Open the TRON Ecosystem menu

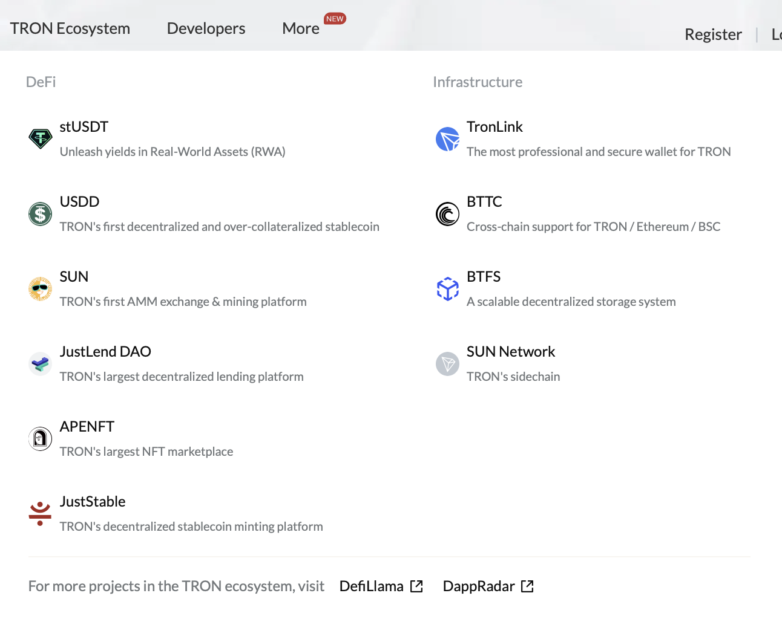[70, 28]
